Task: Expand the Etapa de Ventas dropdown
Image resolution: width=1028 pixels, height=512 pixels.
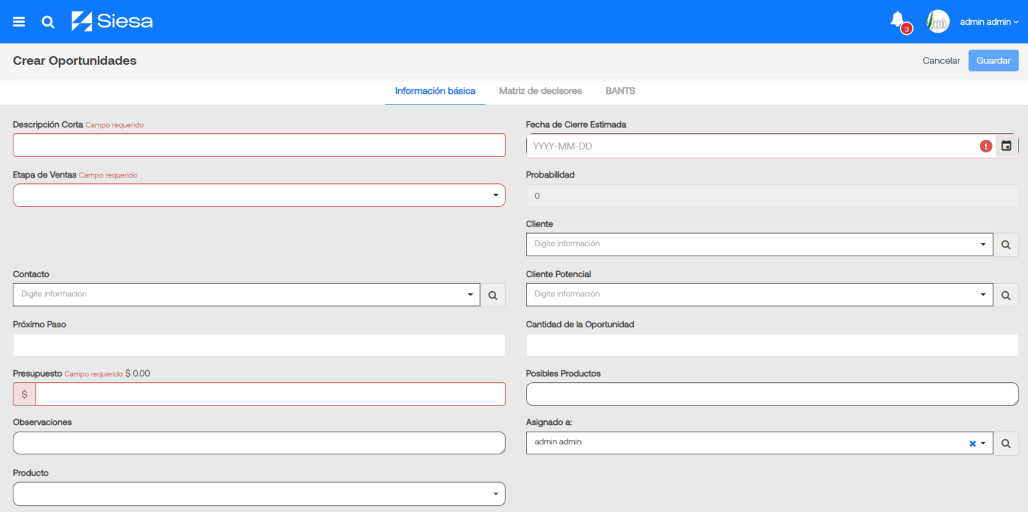Action: (496, 195)
